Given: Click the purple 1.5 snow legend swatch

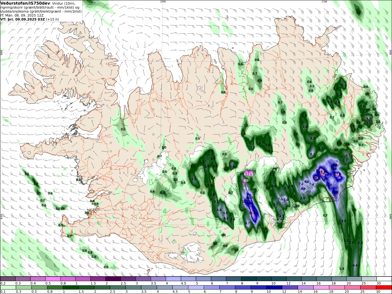Looking at the screenshot, I should [98, 279].
